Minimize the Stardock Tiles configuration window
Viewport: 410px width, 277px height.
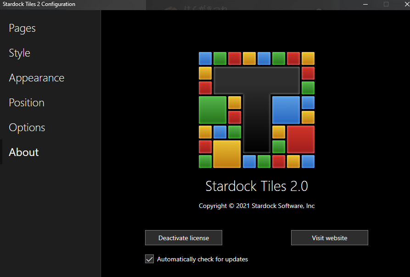[365, 4]
